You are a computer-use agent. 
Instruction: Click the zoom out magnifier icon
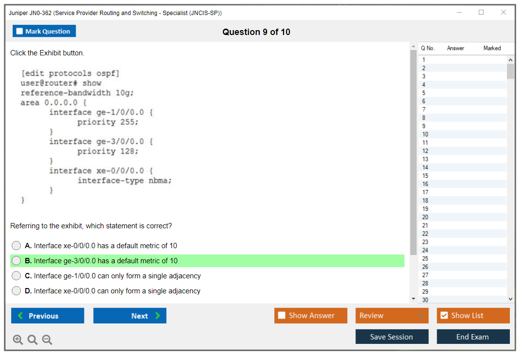(x=47, y=340)
